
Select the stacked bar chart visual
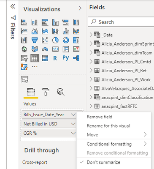[x=24, y=22]
